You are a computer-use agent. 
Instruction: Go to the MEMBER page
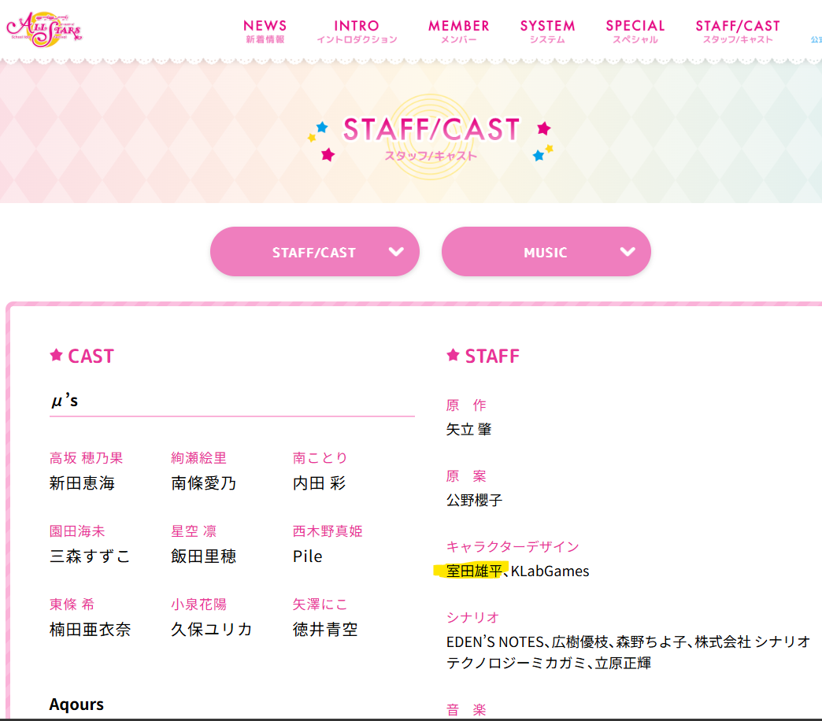[x=459, y=31]
